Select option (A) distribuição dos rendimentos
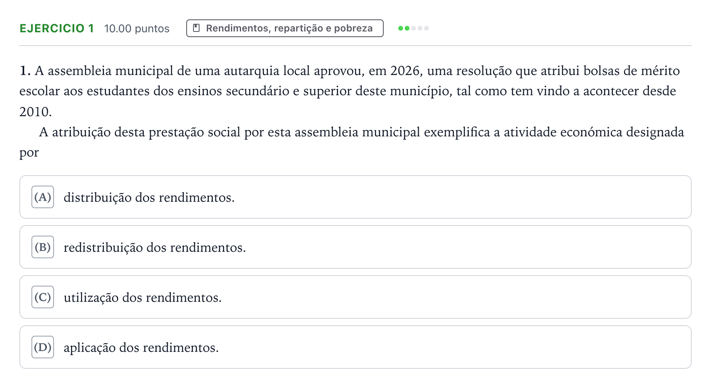The height and width of the screenshot is (389, 711). [355, 197]
